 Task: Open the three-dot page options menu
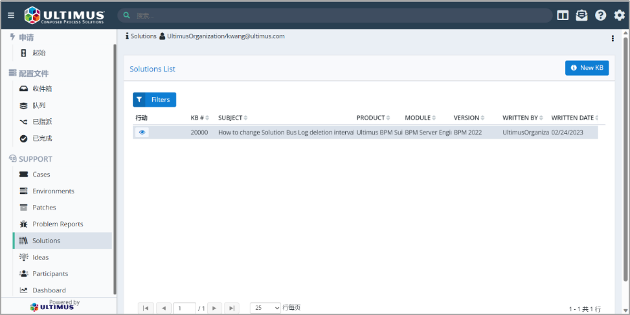(x=613, y=39)
